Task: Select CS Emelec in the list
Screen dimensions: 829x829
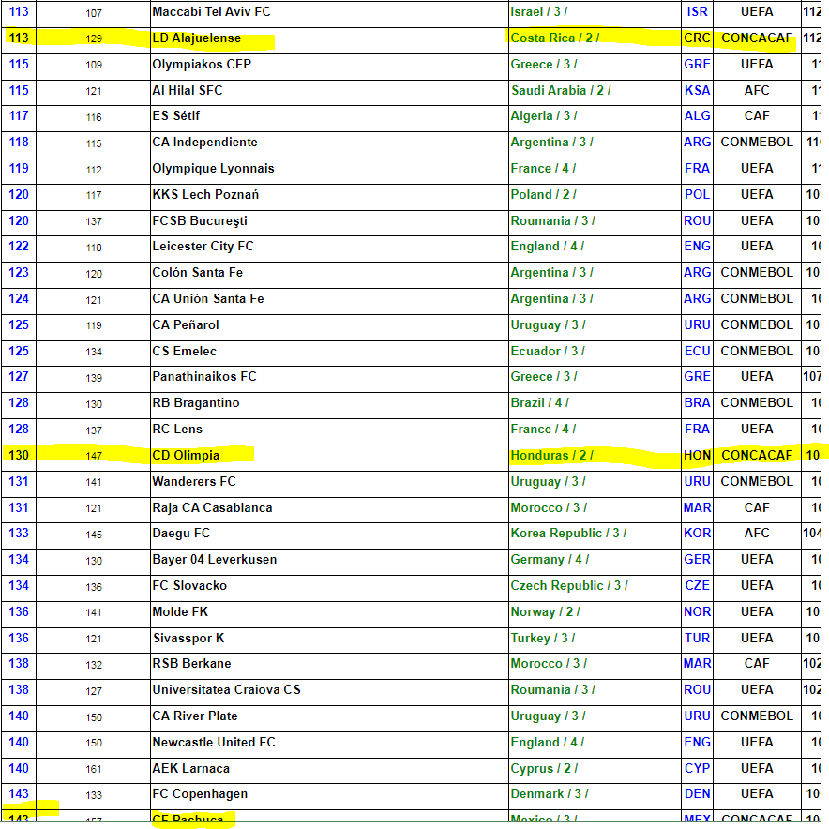Action: [184, 352]
